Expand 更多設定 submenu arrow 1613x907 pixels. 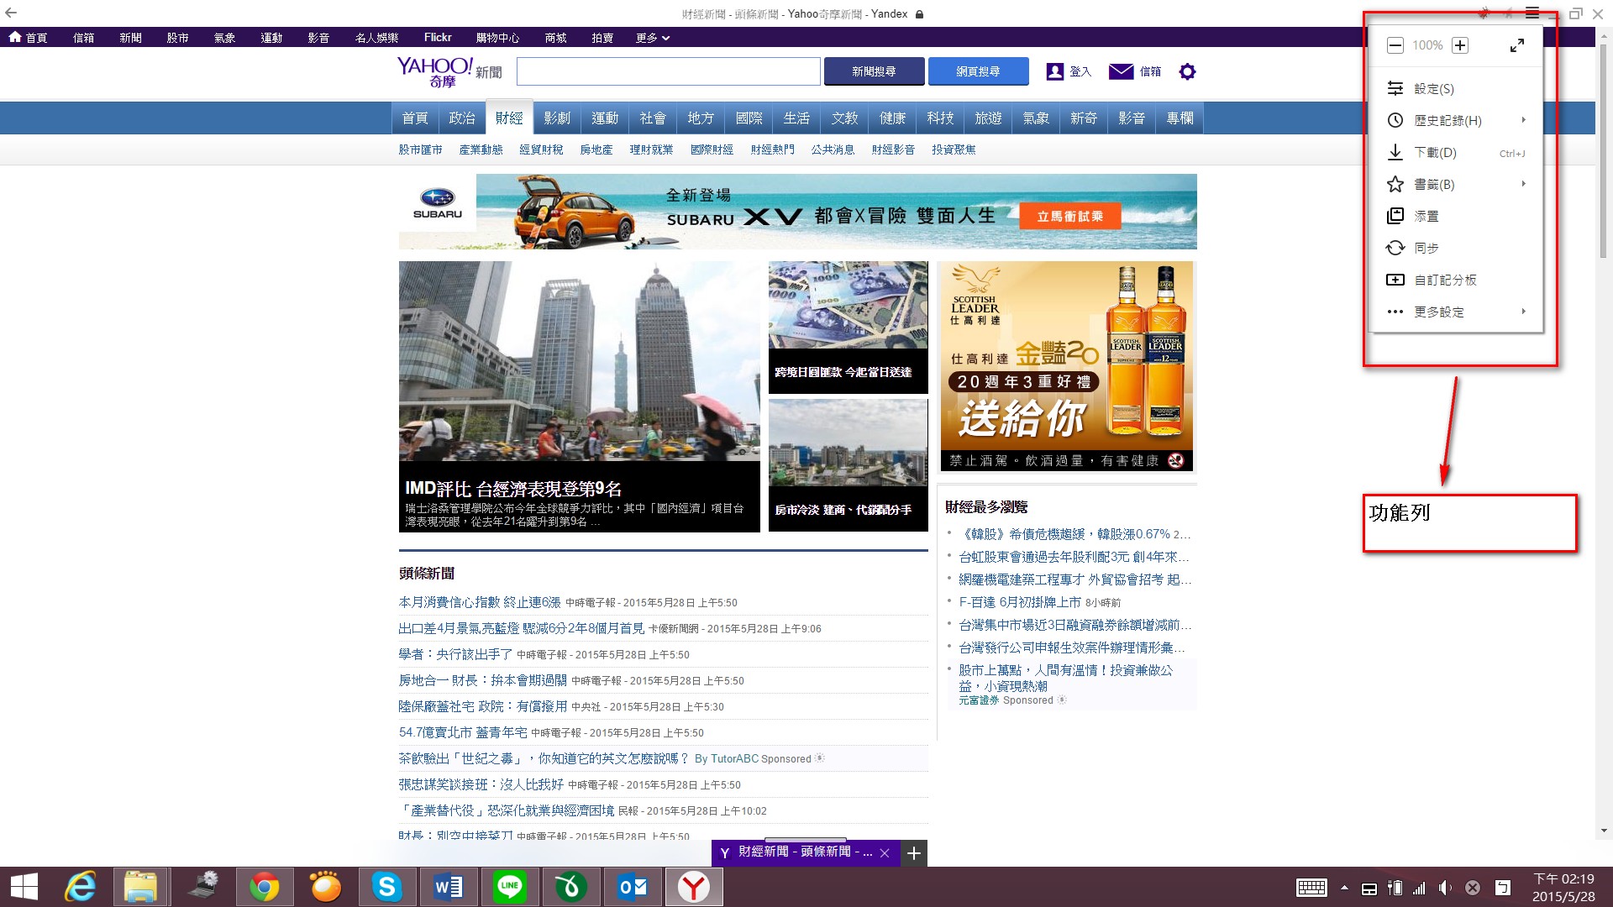point(1523,312)
